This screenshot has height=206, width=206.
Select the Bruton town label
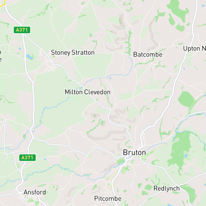click(x=134, y=152)
